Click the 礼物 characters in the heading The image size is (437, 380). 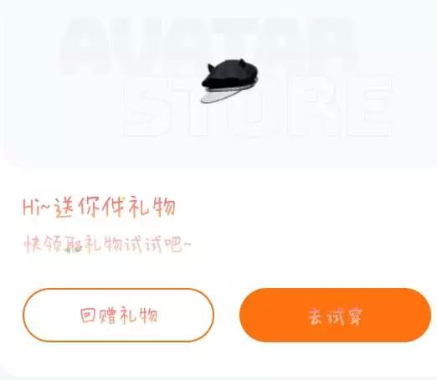coord(152,208)
